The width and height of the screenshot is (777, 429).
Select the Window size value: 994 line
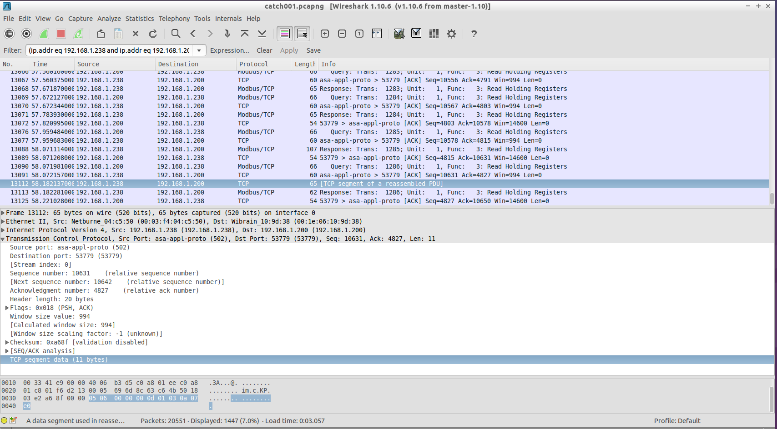tap(387, 316)
